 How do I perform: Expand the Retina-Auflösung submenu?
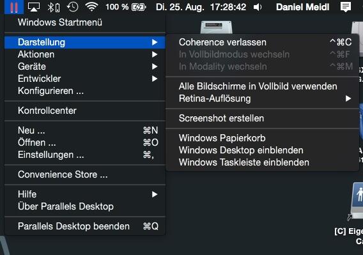263,98
